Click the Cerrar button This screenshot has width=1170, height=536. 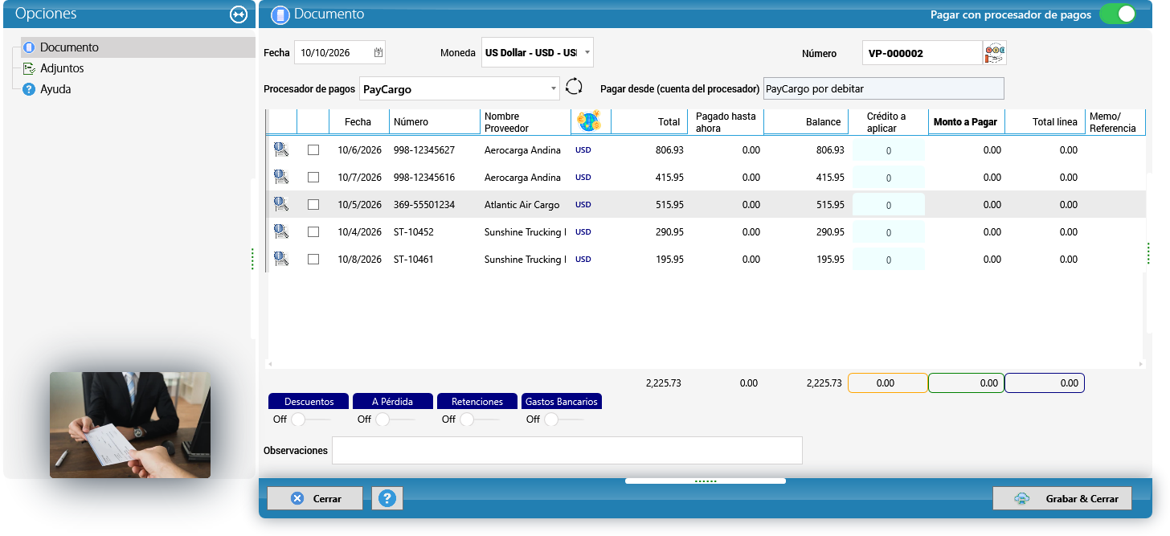315,498
